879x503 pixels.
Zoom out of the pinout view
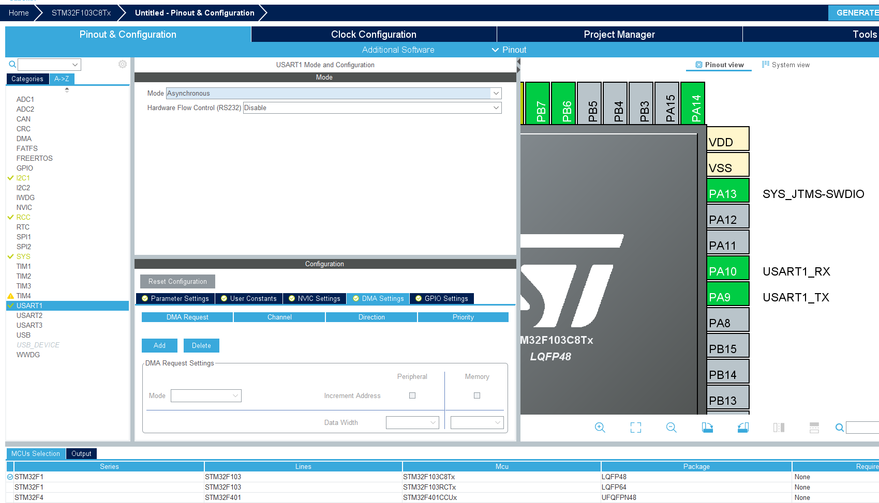pos(672,428)
